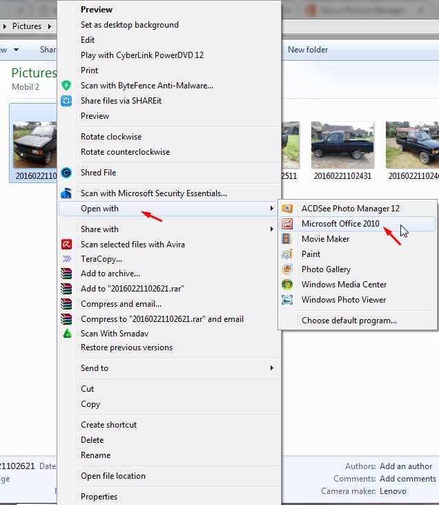This screenshot has height=505, width=439.
Task: Click the Photo Gallery icon
Action: pyautogui.click(x=287, y=269)
